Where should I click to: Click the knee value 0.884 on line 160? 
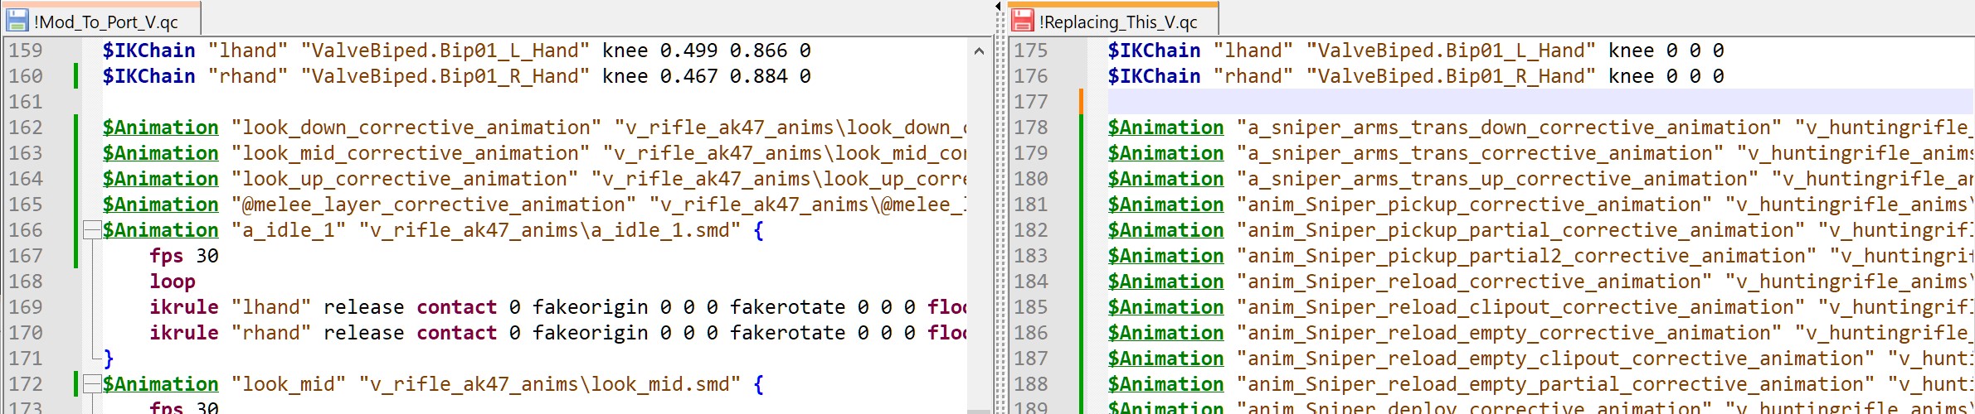pyautogui.click(x=759, y=76)
